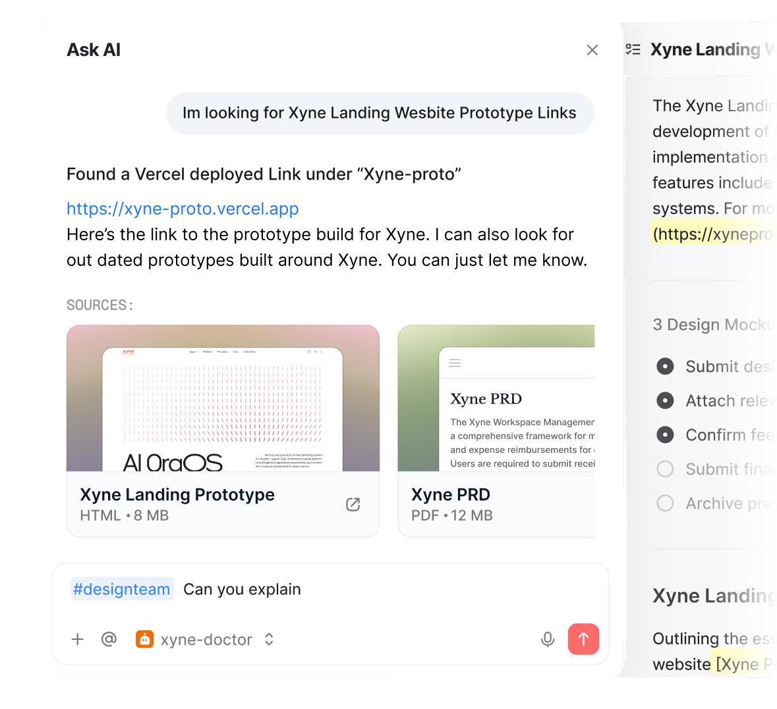This screenshot has height=709, width=777.
Task: Send the message with red arrow button
Action: (x=583, y=639)
